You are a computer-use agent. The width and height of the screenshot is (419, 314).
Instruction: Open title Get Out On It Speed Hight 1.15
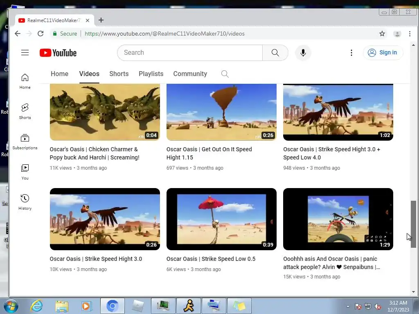coord(209,154)
